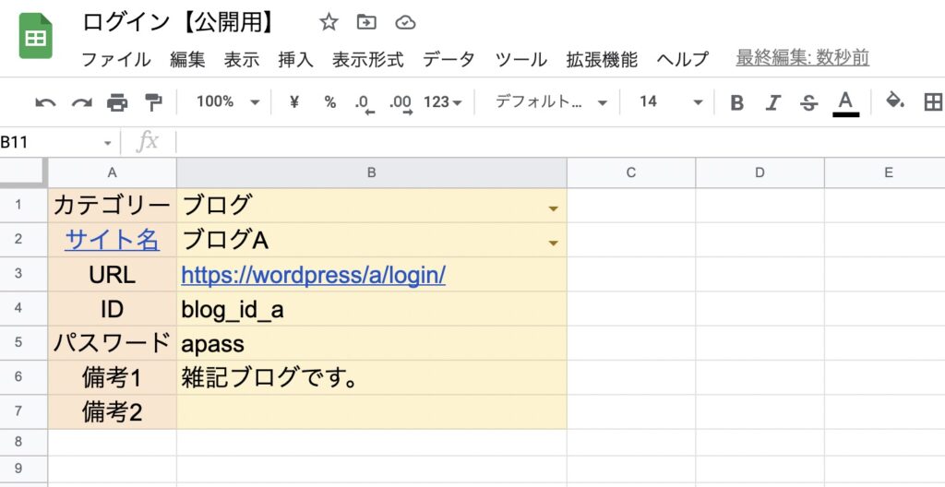This screenshot has width=945, height=487.
Task: Toggle strikethrough formatting
Action: click(808, 103)
